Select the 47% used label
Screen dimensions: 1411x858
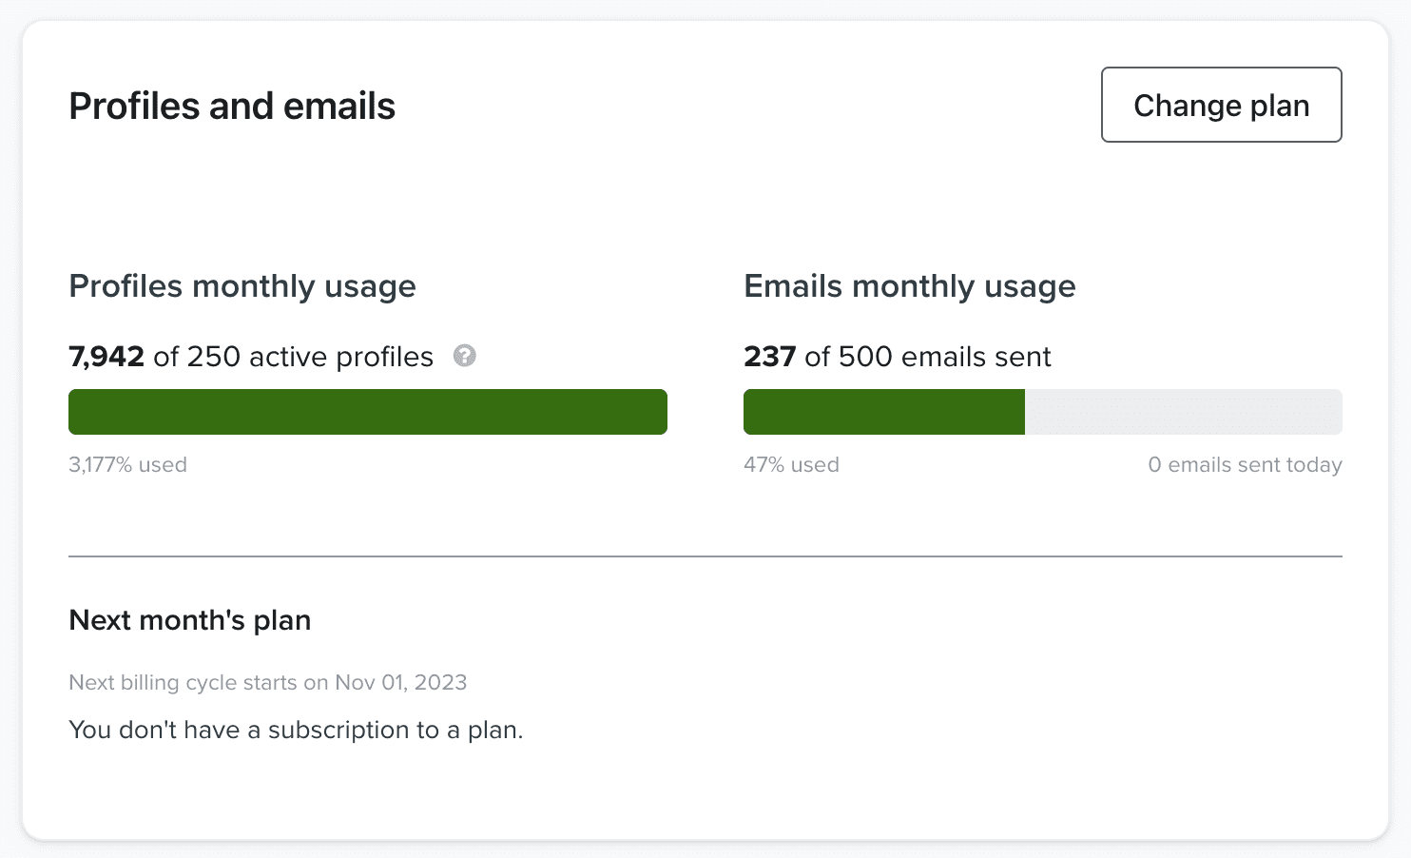(791, 464)
